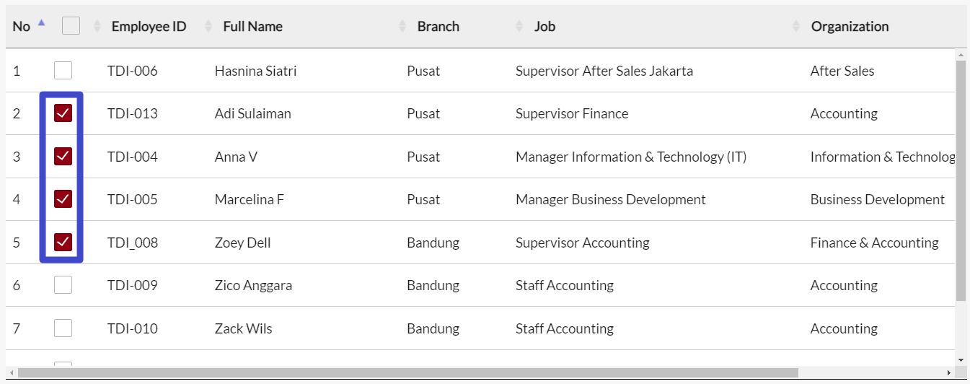This screenshot has height=384, width=970.
Task: Uncheck the box for Adi Sulaiman
Action: pos(63,113)
